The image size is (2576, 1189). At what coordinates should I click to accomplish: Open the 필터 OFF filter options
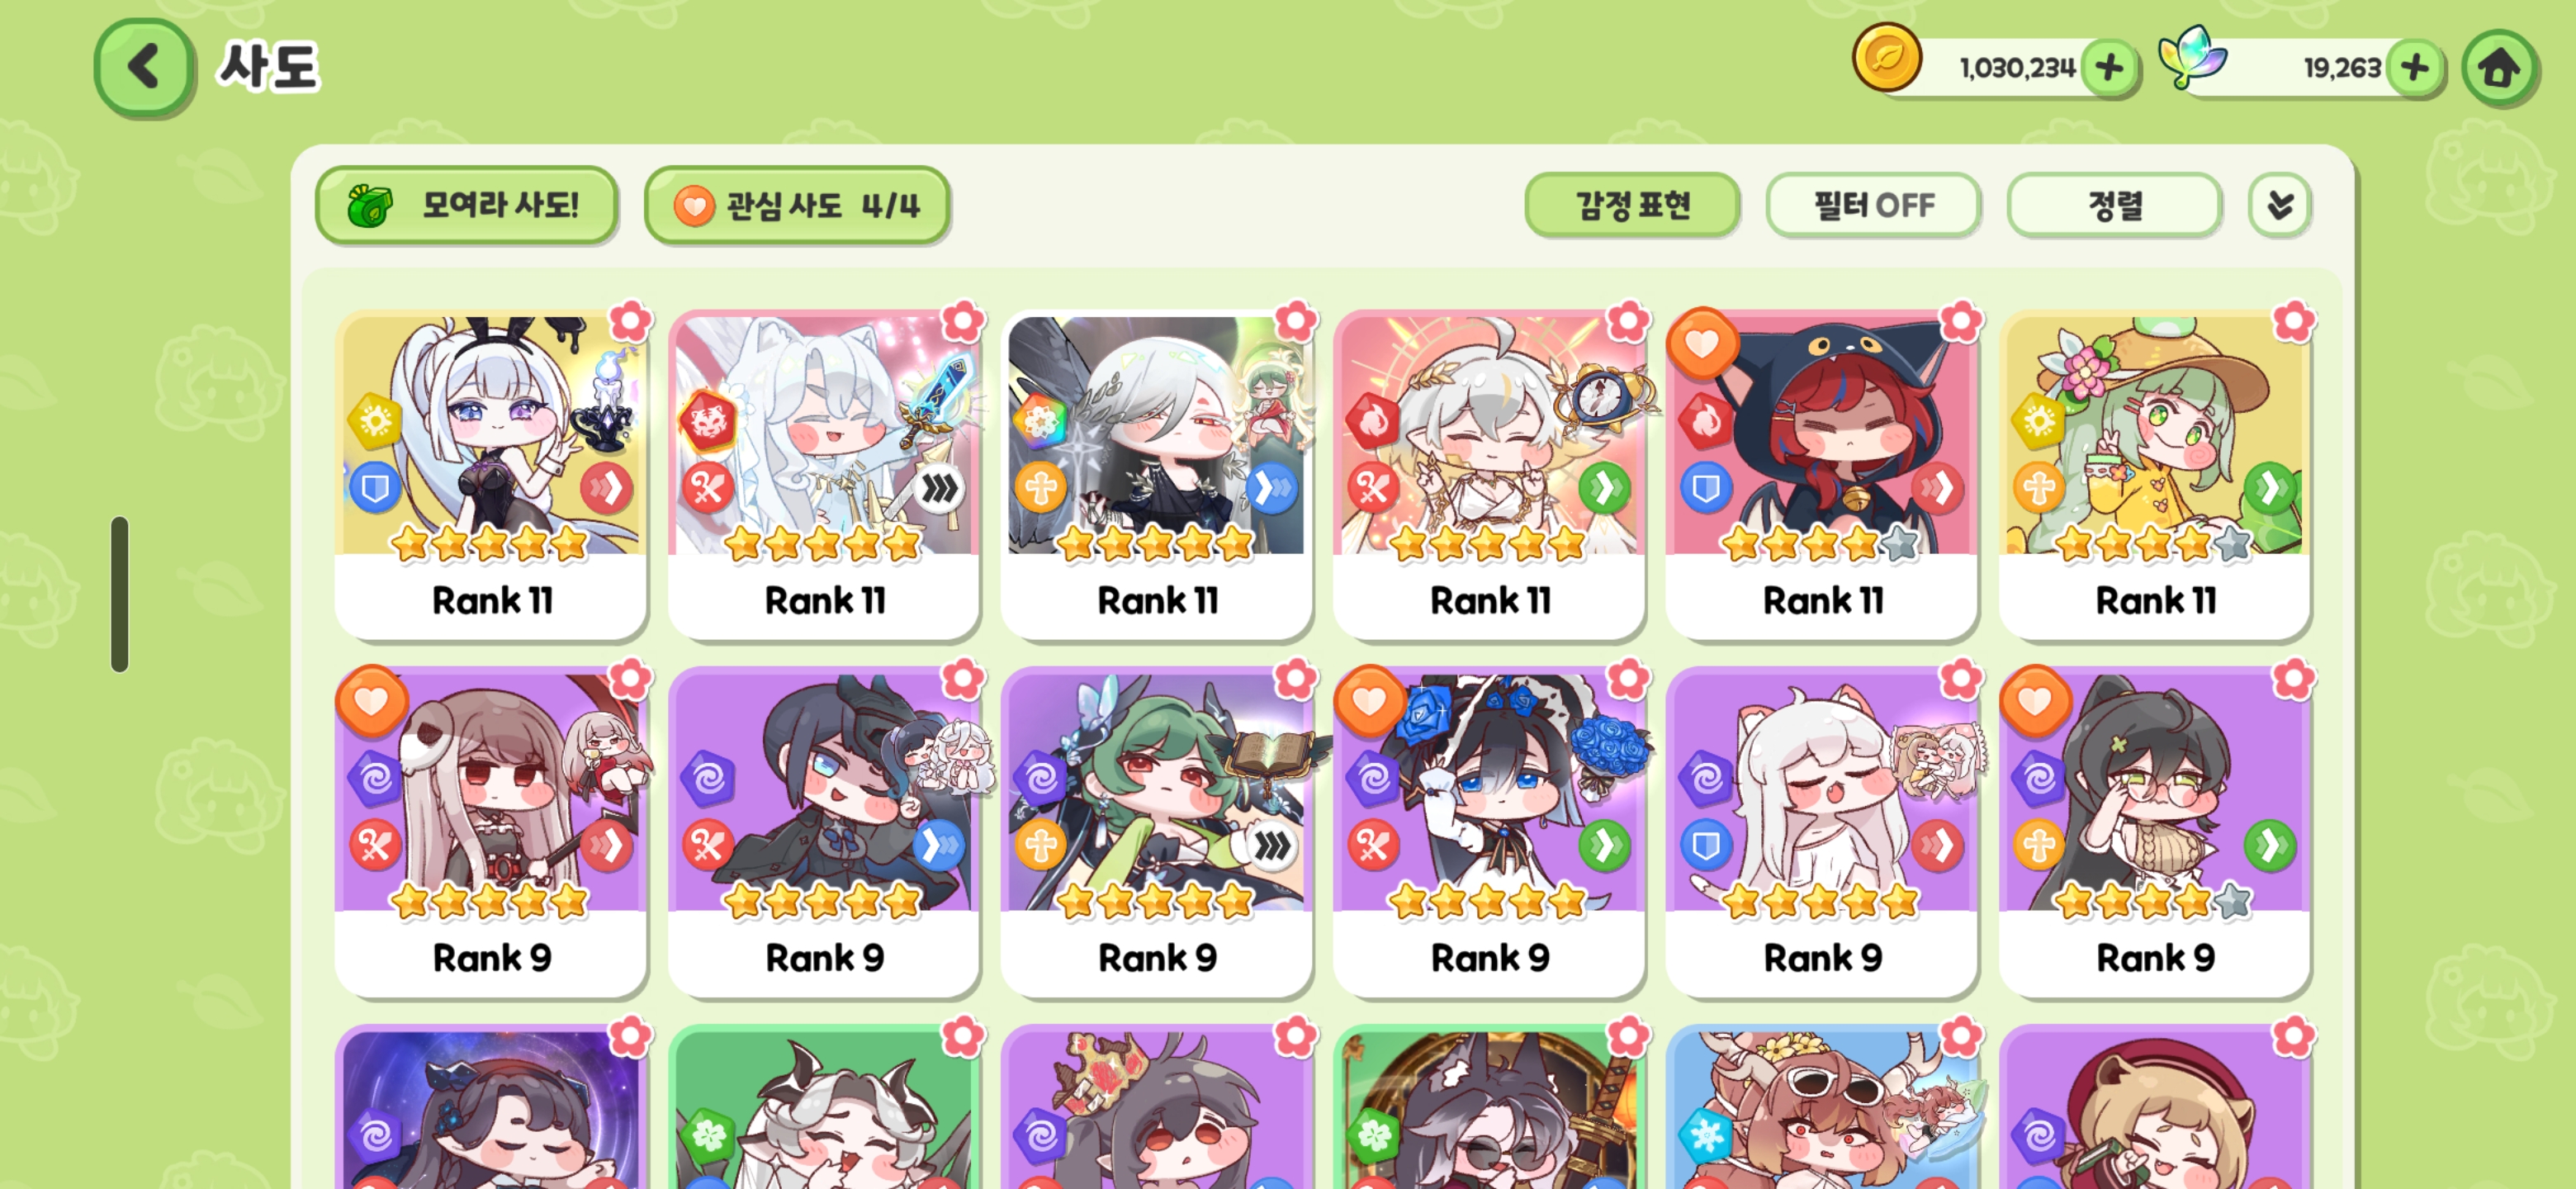(1873, 206)
